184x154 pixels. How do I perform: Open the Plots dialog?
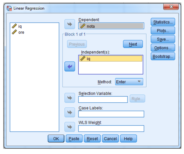point(163,31)
